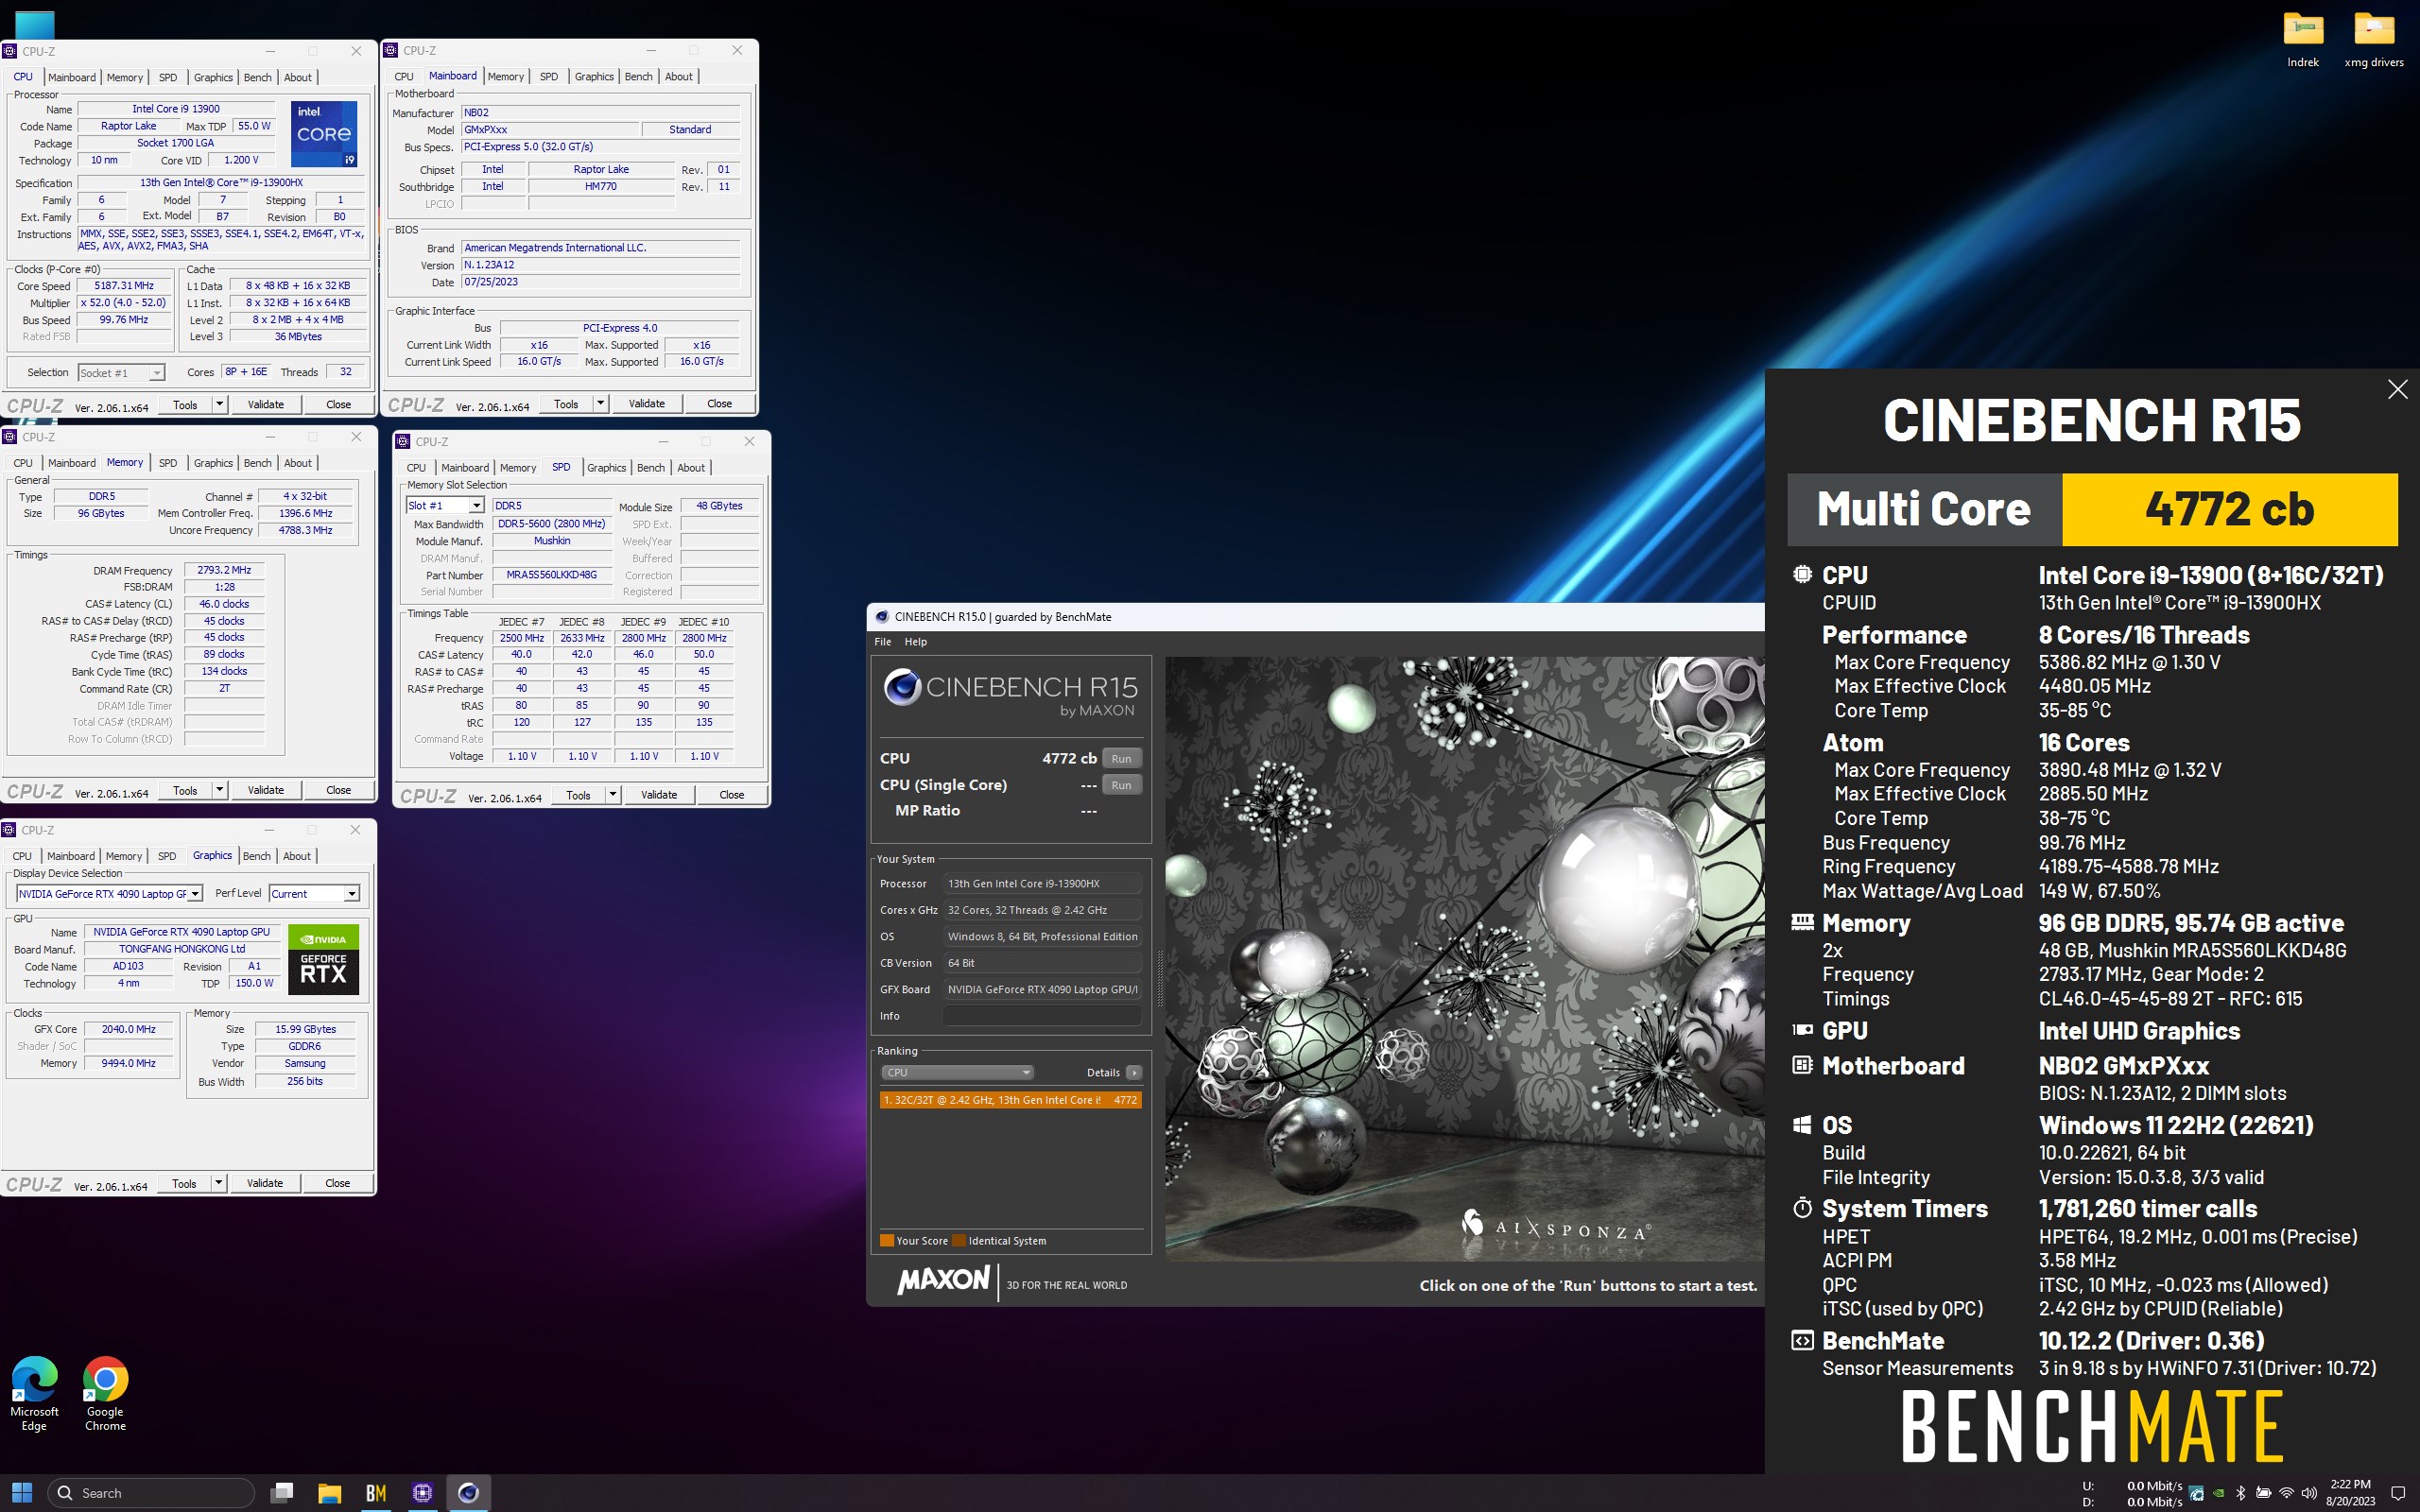Close the BenchMate result panel
Viewport: 2420px width, 1512px height.
tap(2397, 389)
